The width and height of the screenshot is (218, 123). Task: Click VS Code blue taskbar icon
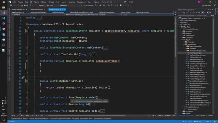(4, 18)
